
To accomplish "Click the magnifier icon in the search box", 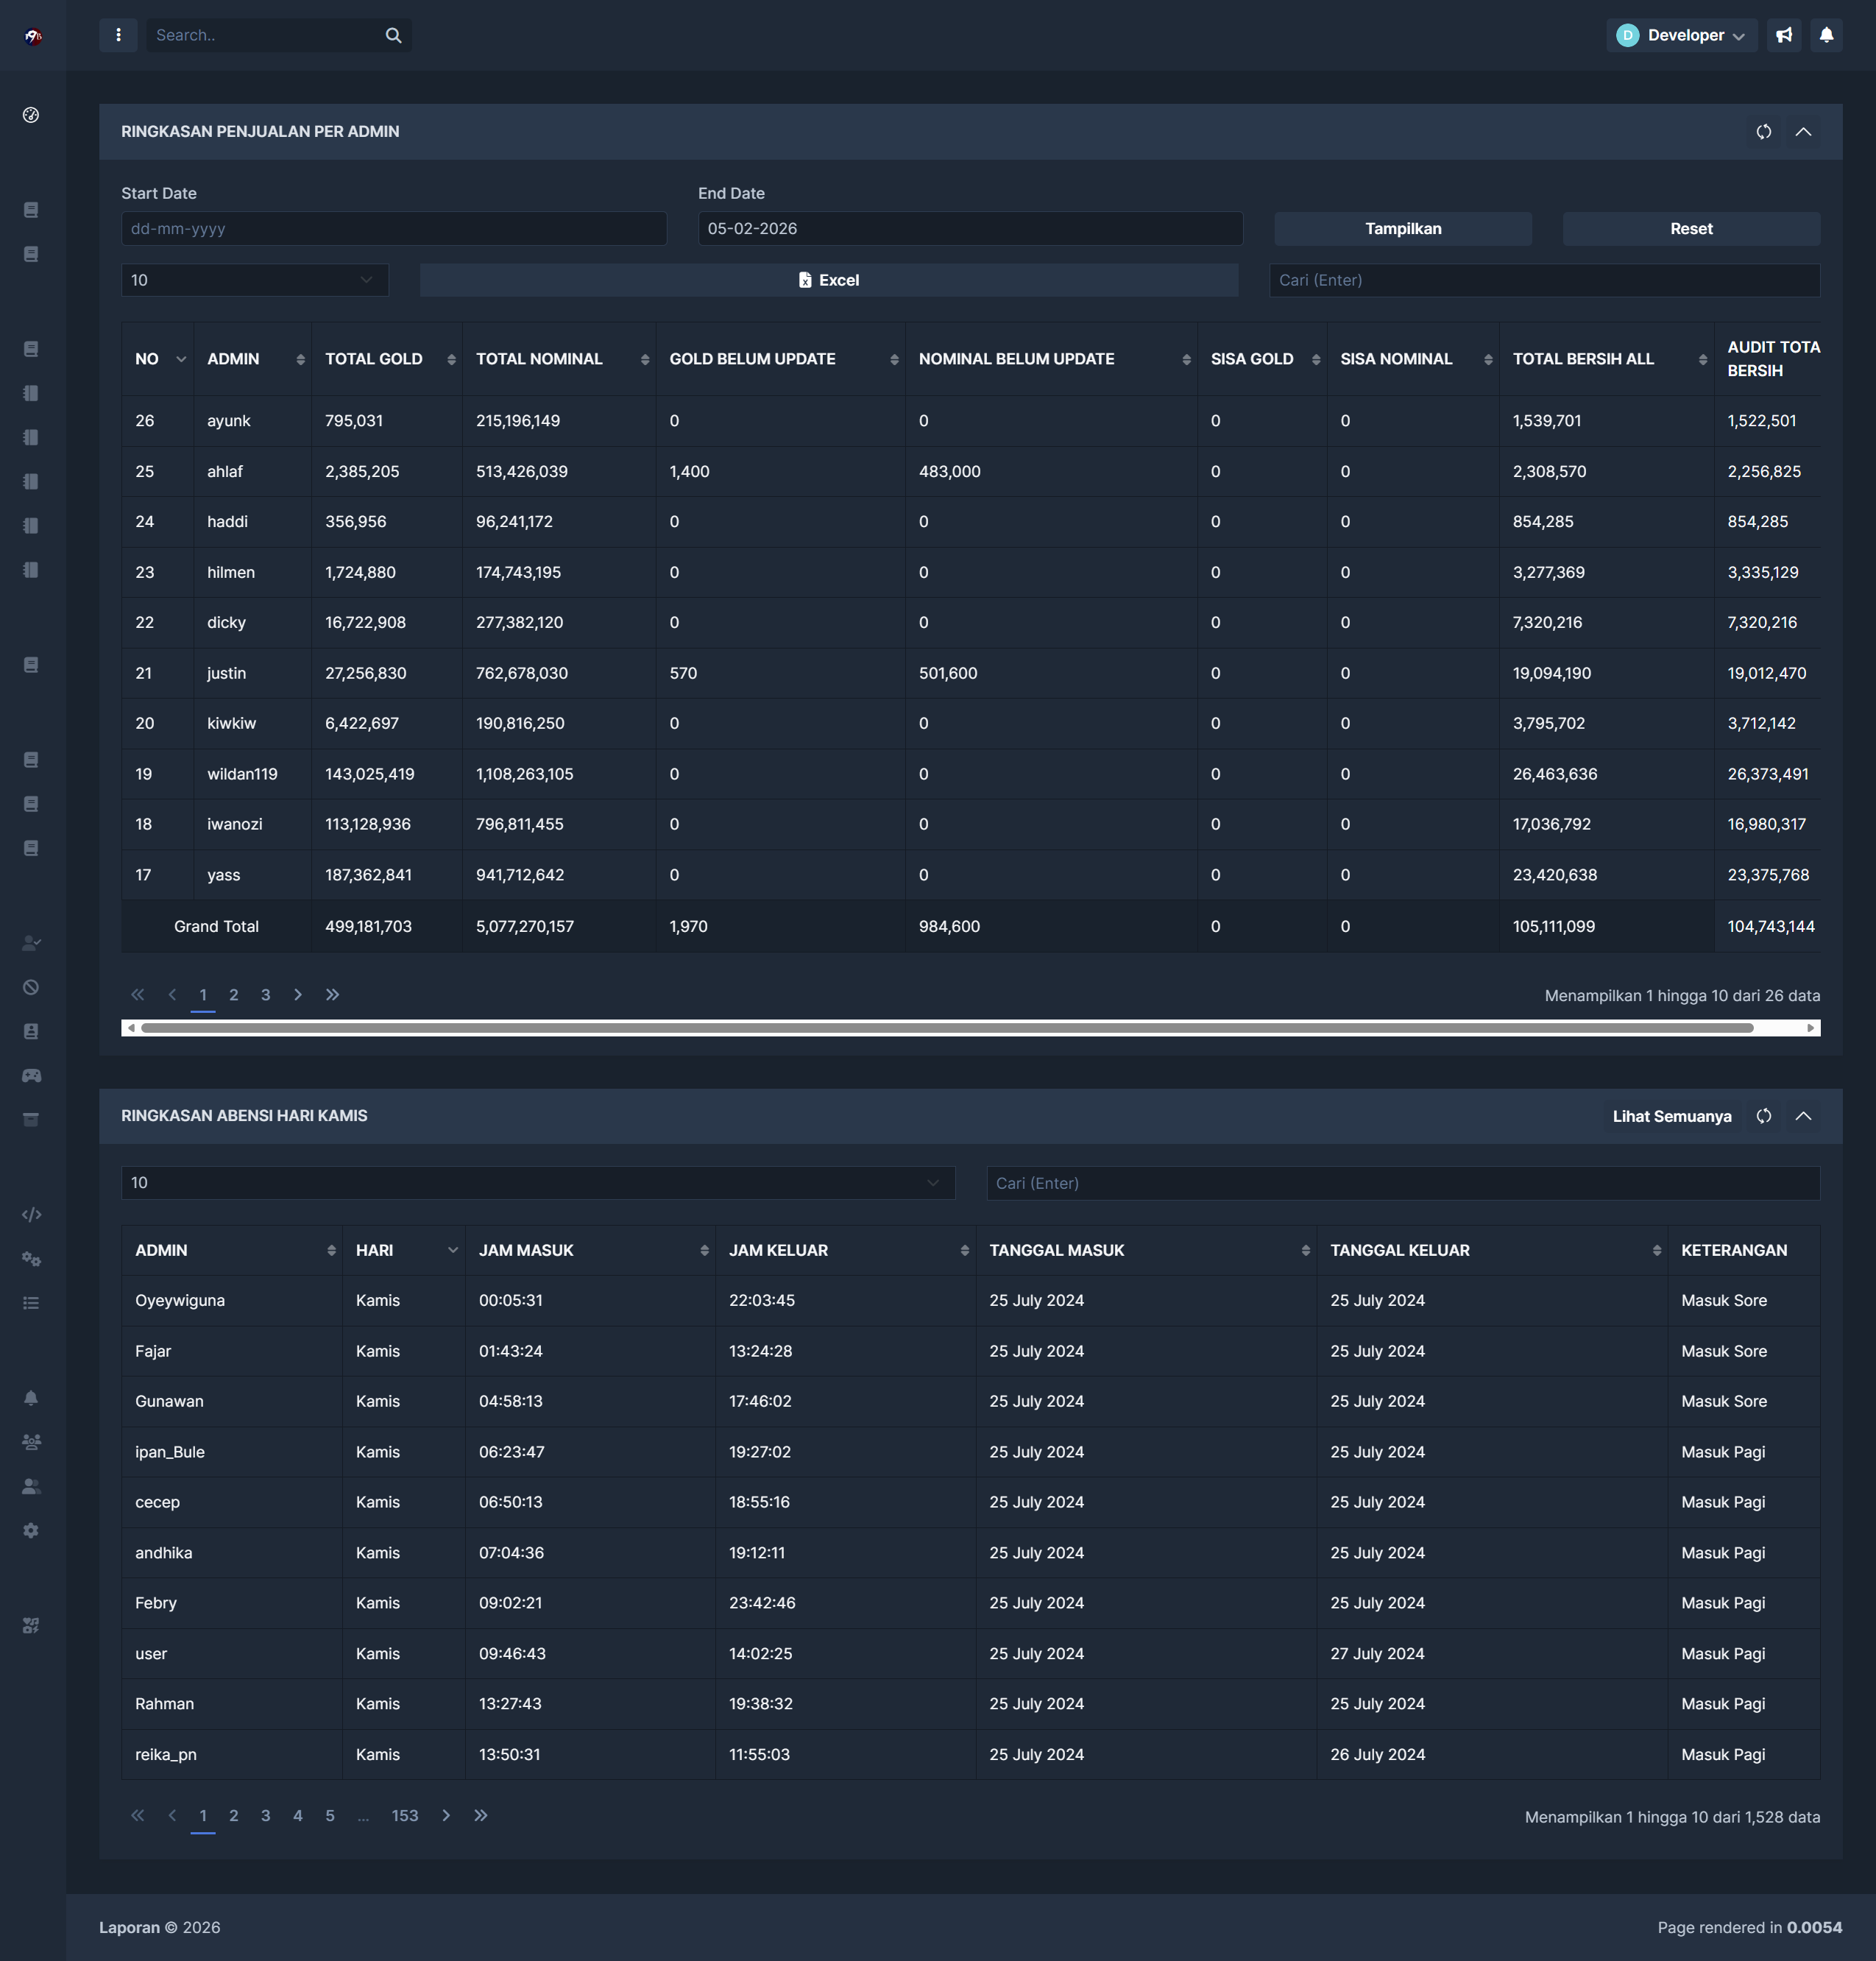I will (x=393, y=35).
